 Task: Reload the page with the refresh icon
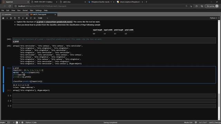click(x=10, y=6)
